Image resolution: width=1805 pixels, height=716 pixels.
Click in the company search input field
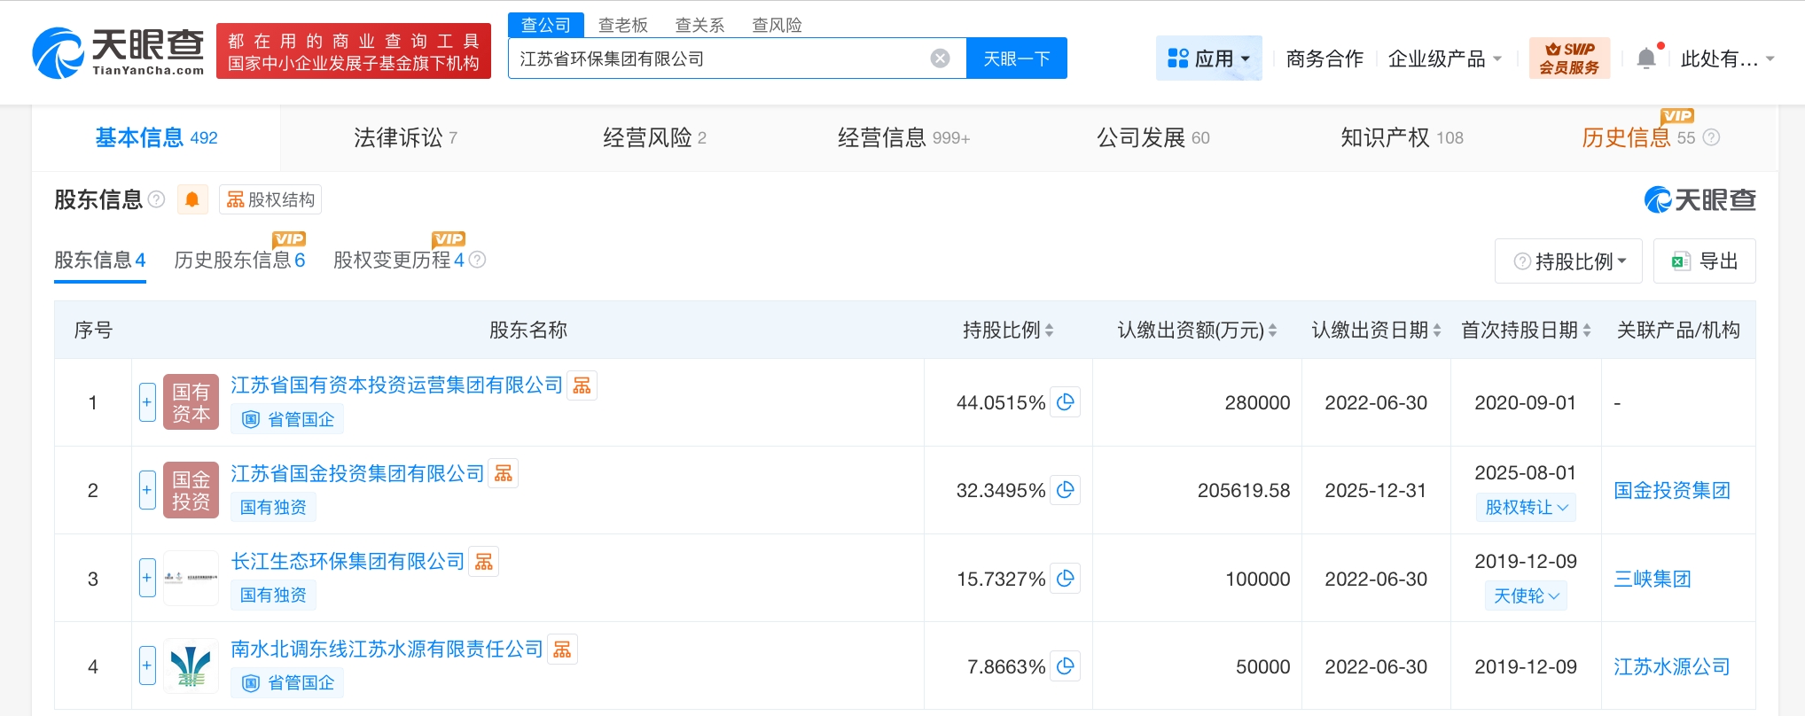[718, 58]
